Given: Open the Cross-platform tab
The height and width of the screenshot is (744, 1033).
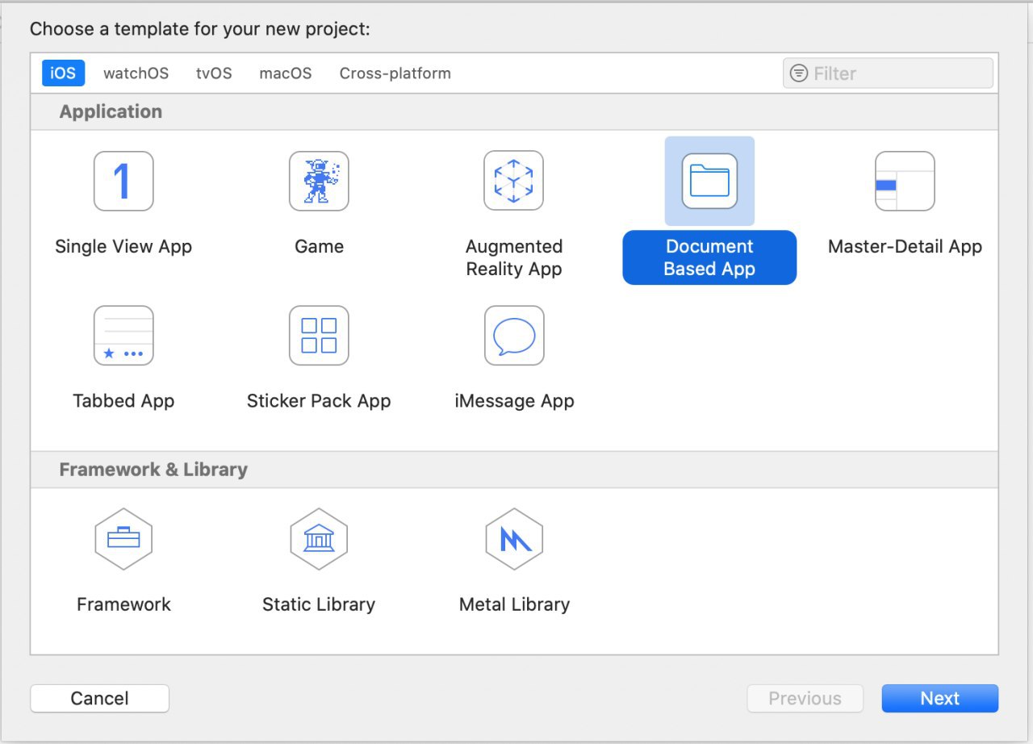Looking at the screenshot, I should point(395,73).
